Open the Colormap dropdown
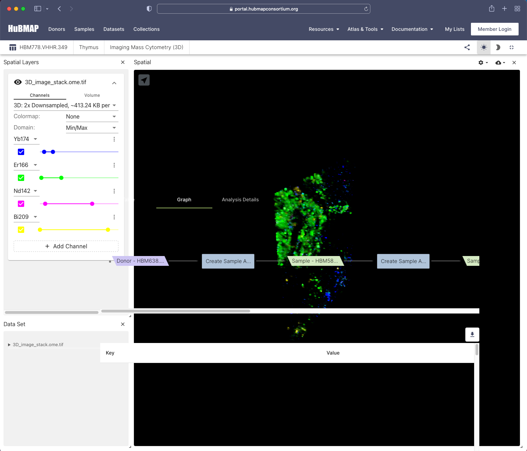The width and height of the screenshot is (527, 451). [x=92, y=116]
